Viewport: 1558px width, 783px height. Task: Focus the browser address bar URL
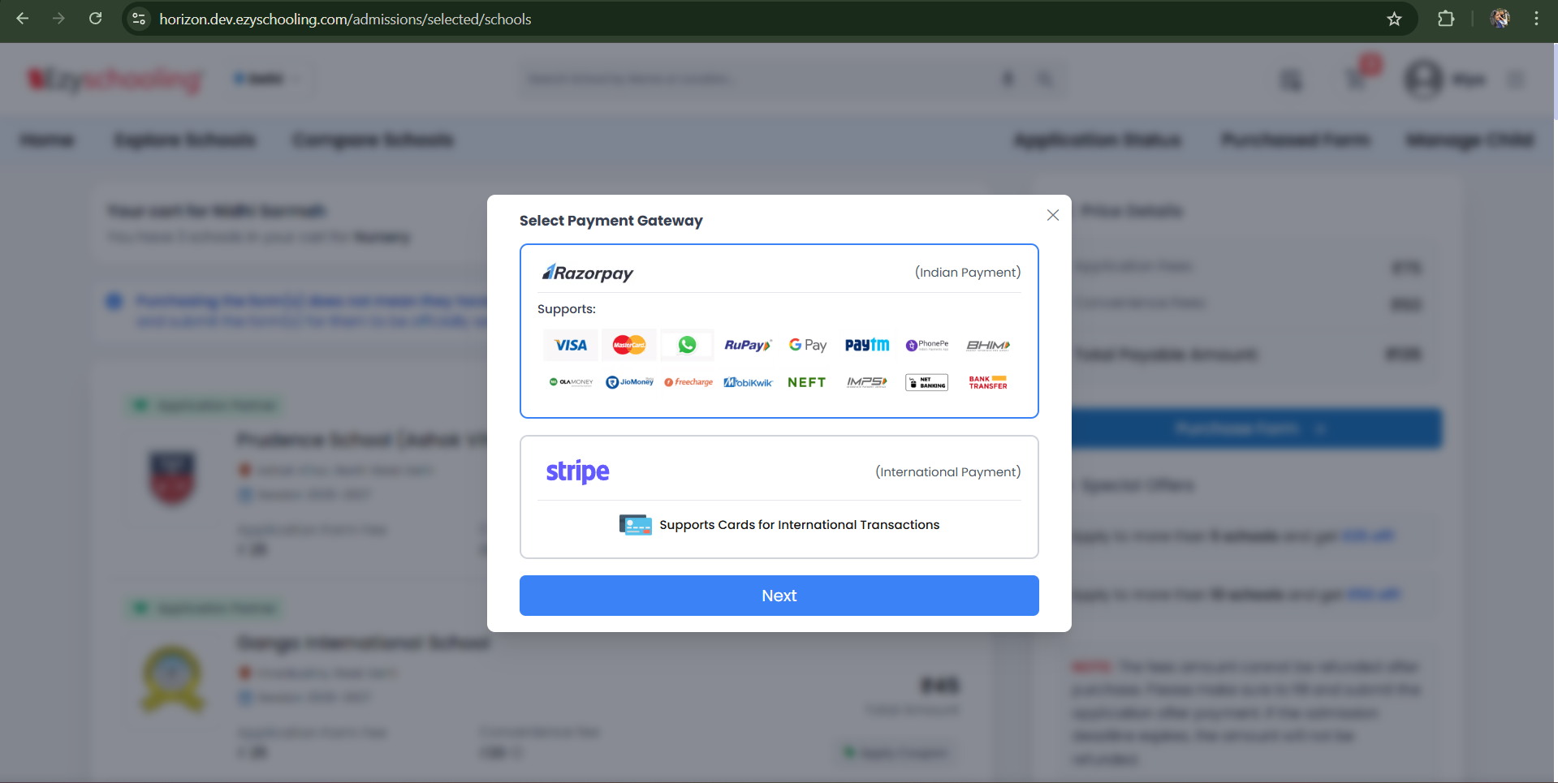[345, 19]
